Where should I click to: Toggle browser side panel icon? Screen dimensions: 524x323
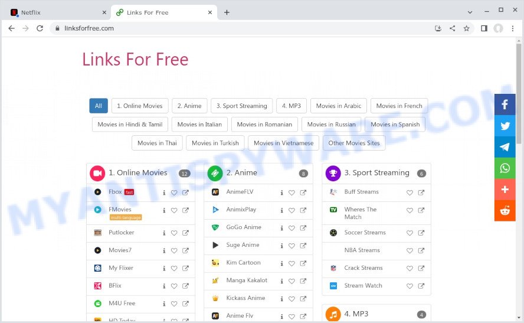(x=484, y=28)
